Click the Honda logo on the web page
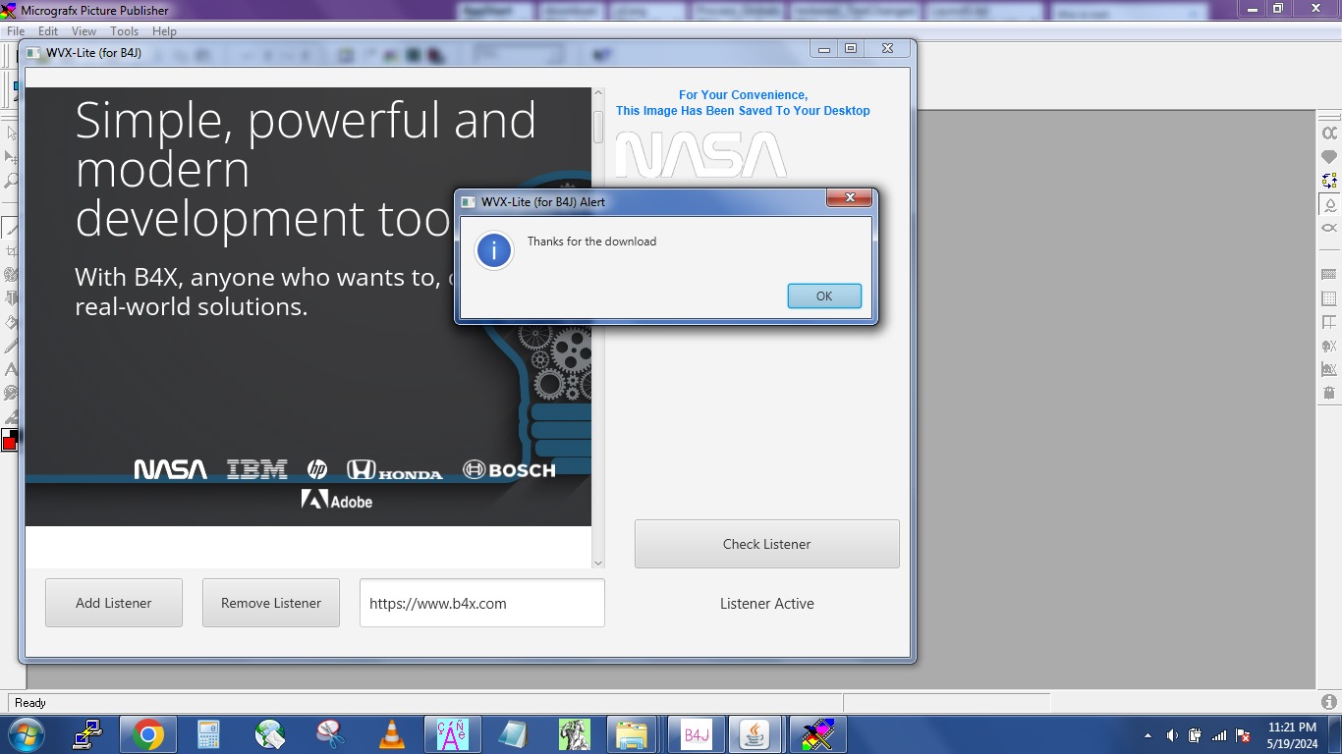 395,470
